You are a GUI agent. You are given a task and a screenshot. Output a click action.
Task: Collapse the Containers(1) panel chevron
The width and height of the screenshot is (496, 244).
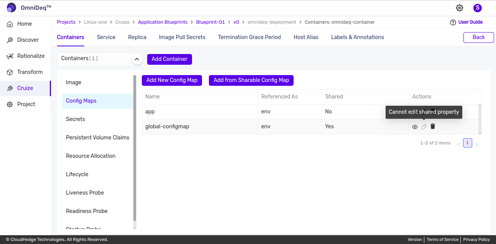click(x=137, y=59)
